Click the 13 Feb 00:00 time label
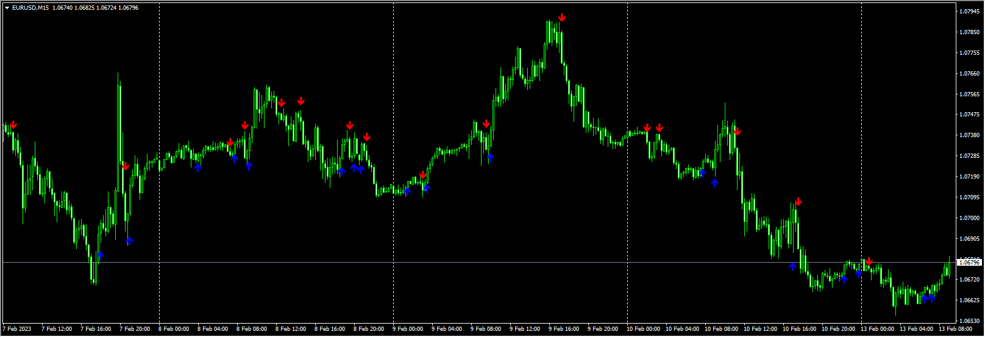Image resolution: width=985 pixels, height=337 pixels. click(x=877, y=329)
